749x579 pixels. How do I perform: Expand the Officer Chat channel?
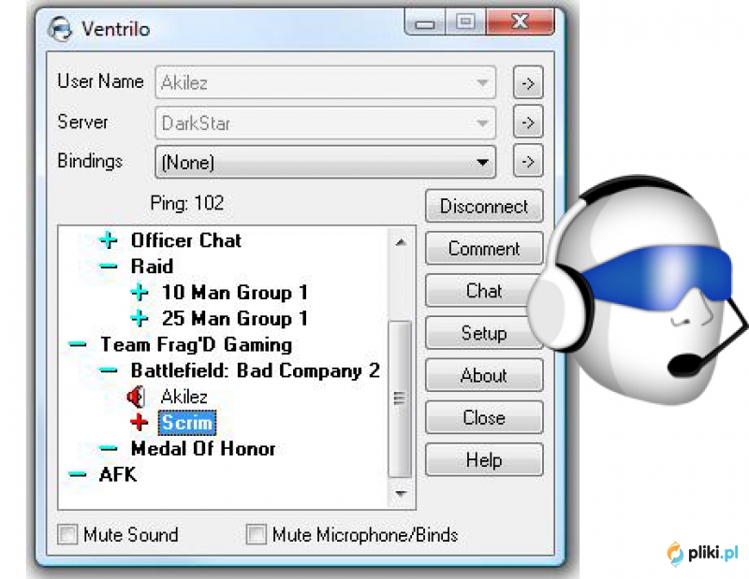[x=109, y=239]
